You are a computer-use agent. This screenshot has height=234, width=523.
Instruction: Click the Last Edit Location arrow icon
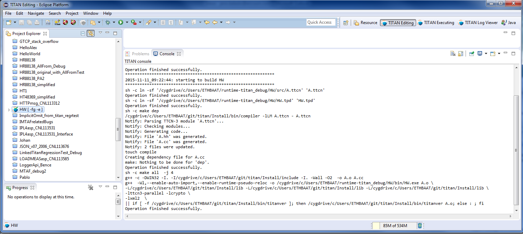[207, 22]
